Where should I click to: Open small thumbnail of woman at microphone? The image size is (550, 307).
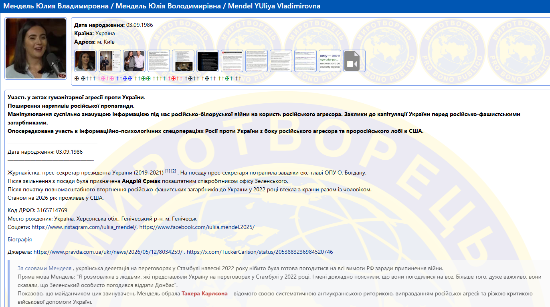86,61
